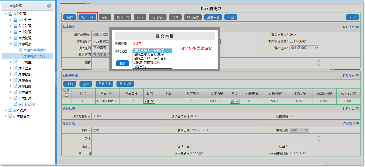Select 调拨单多人审批流程 in the approval list
This screenshot has width=365, height=167.
(148, 55)
